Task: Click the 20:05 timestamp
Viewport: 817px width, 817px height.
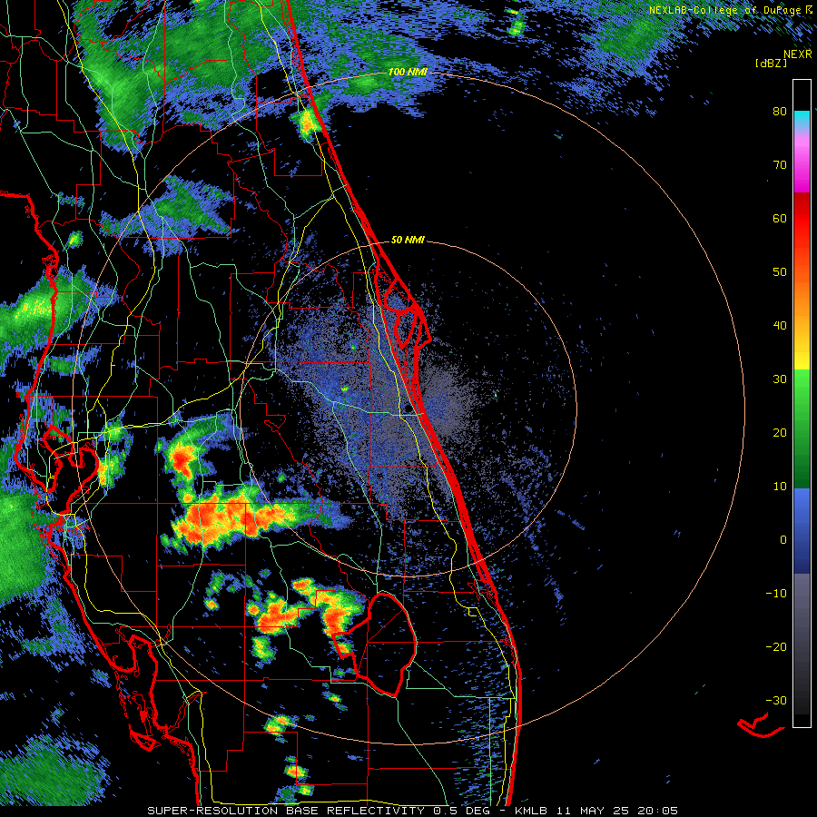Action: coord(657,811)
